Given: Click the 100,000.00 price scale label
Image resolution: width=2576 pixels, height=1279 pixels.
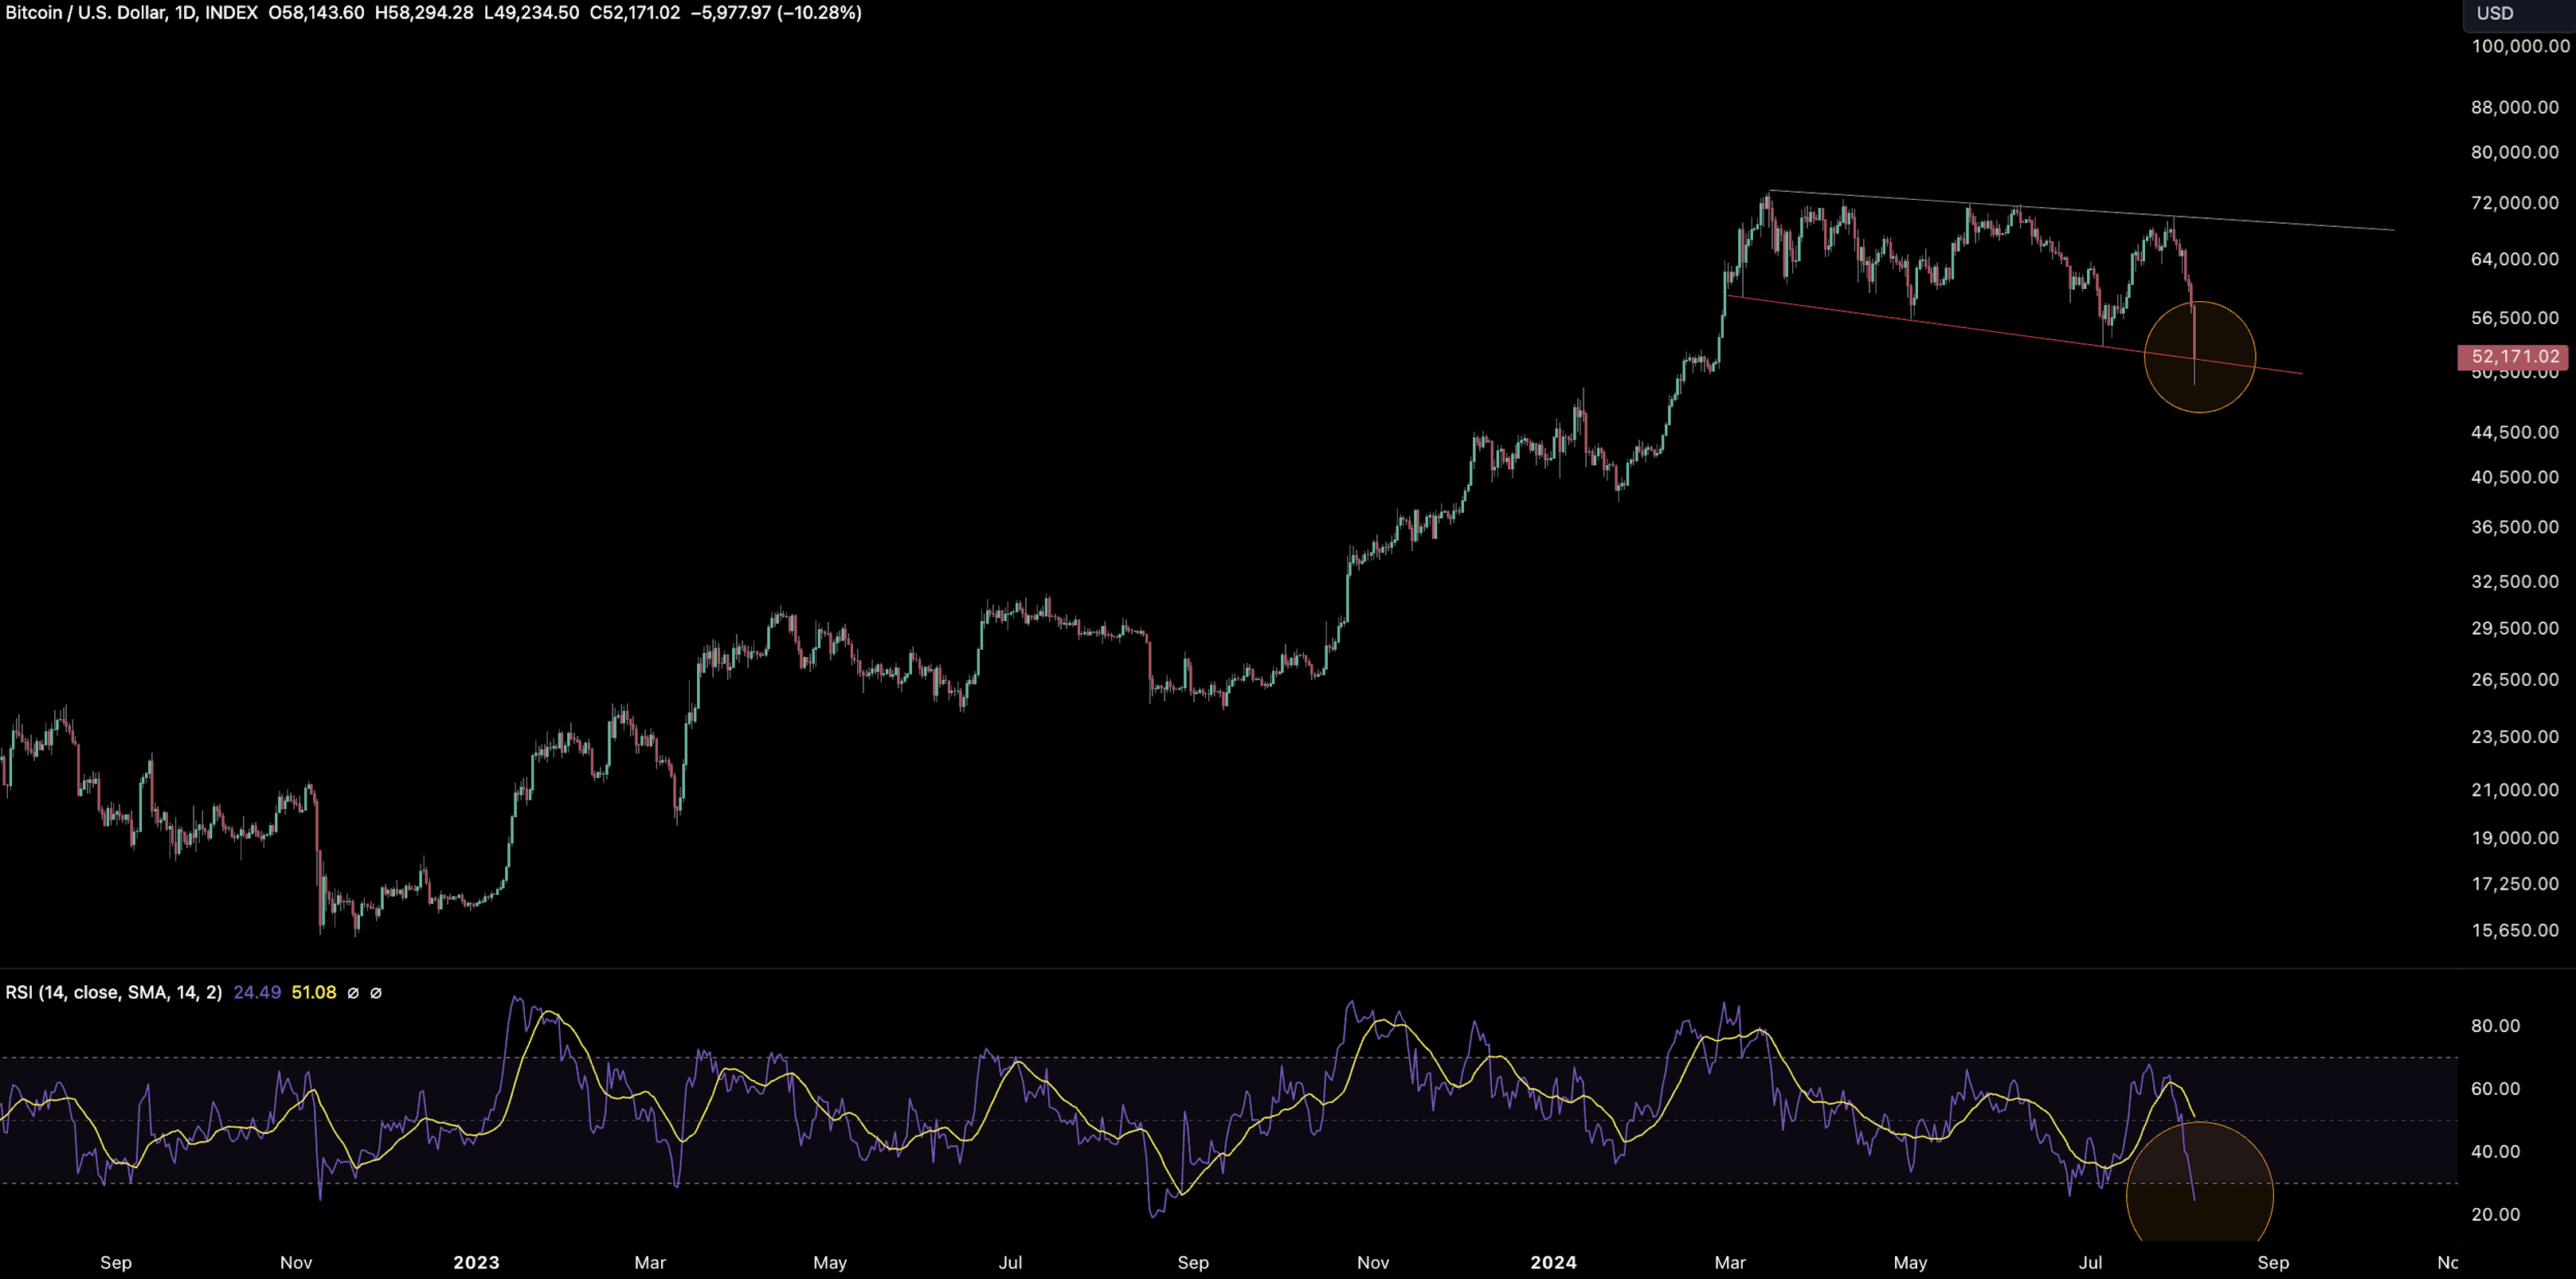Looking at the screenshot, I should 2520,46.
